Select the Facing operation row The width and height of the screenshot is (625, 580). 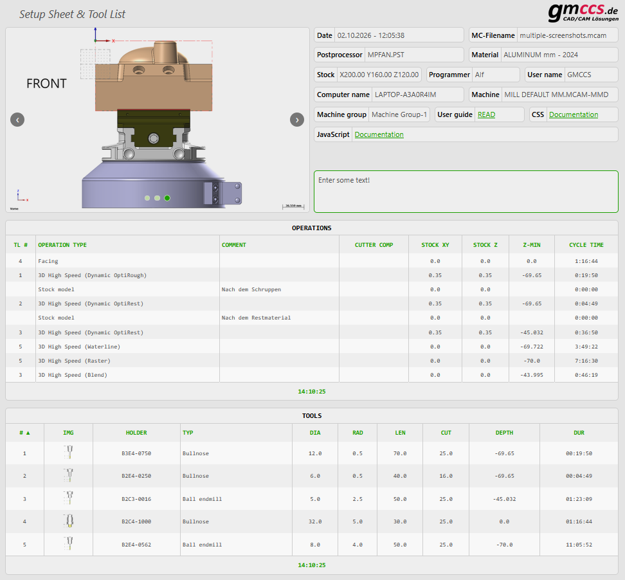coord(312,261)
